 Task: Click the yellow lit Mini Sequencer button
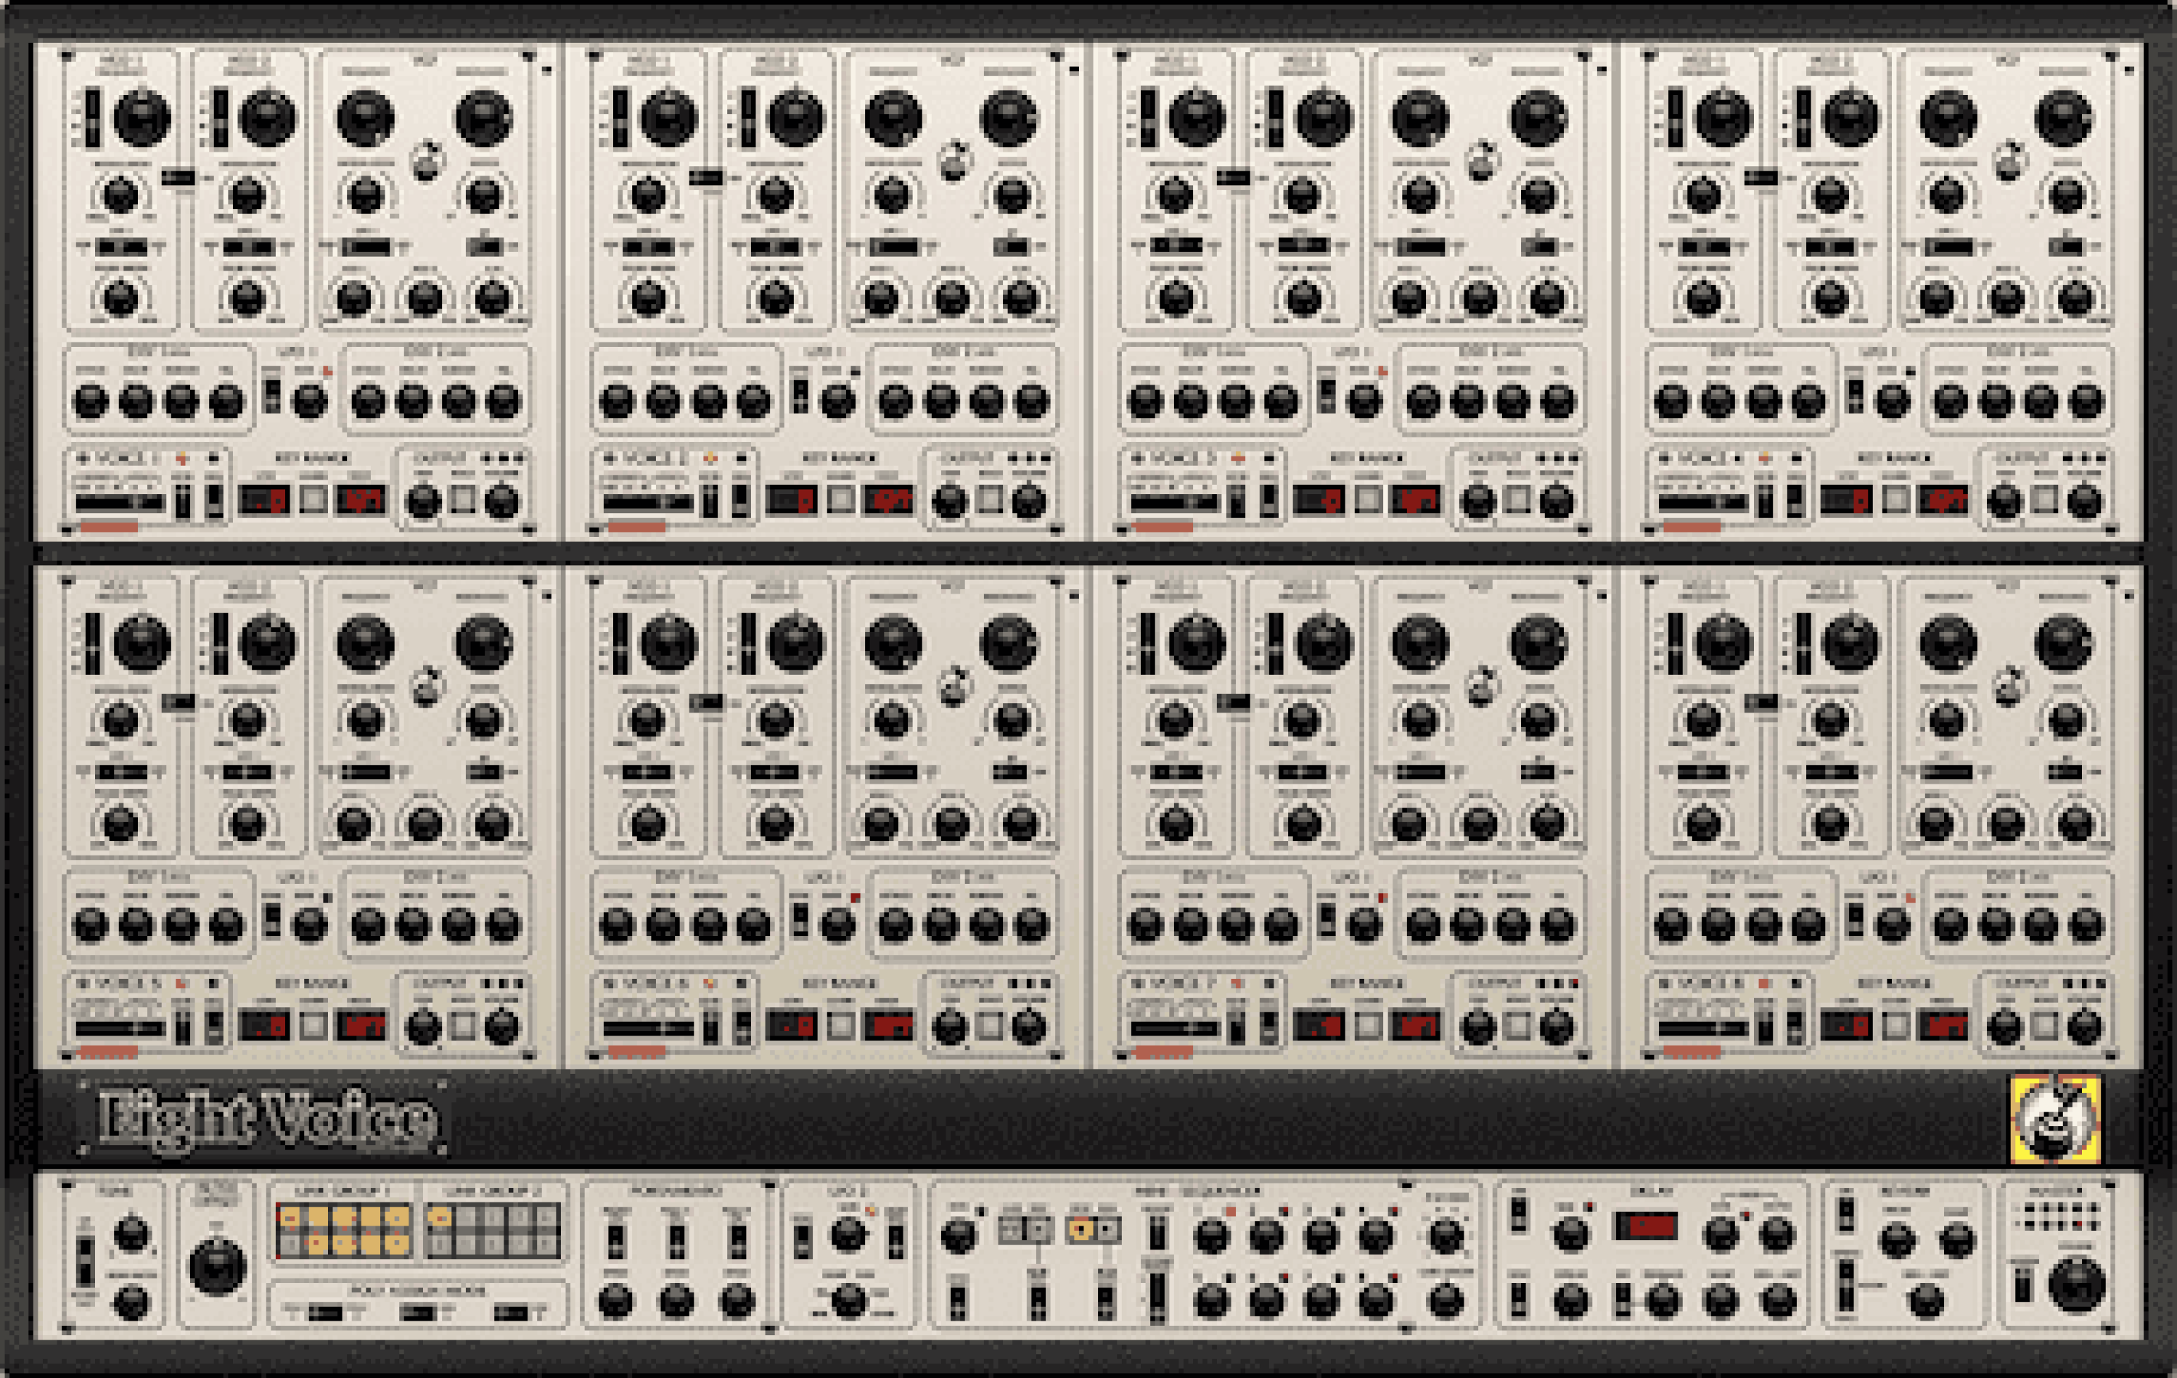(x=1080, y=1229)
